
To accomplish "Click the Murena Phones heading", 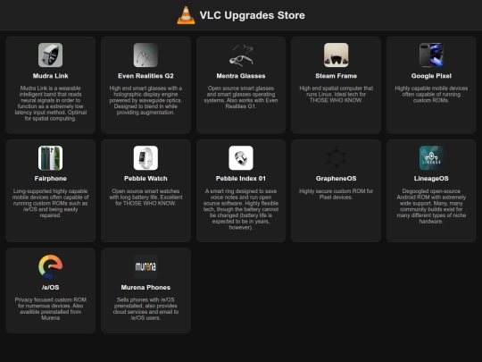I will click(145, 287).
